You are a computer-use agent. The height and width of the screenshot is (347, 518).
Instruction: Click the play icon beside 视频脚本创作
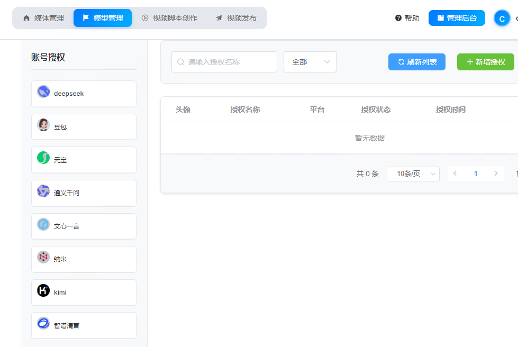point(144,18)
